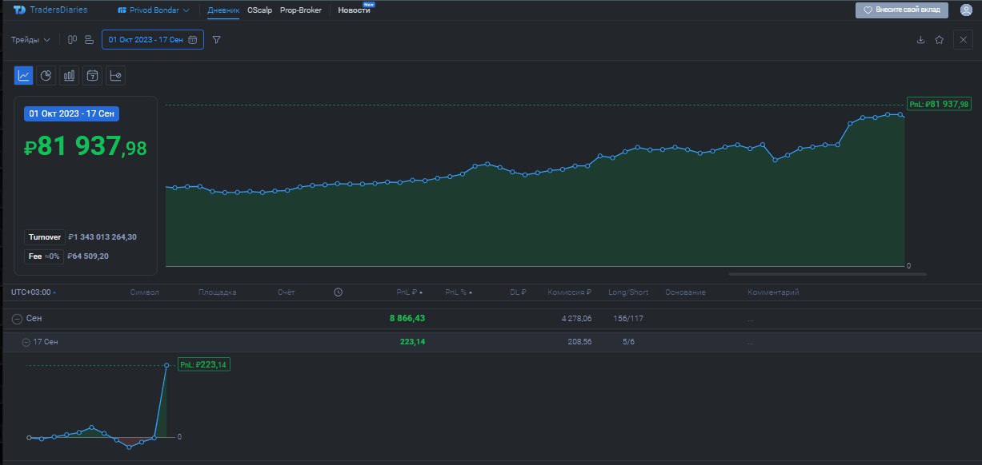Screen dimensions: 982x465
Task: Open the date range picker 01 Окт 2023 - 17 Сен
Action: coord(153,40)
